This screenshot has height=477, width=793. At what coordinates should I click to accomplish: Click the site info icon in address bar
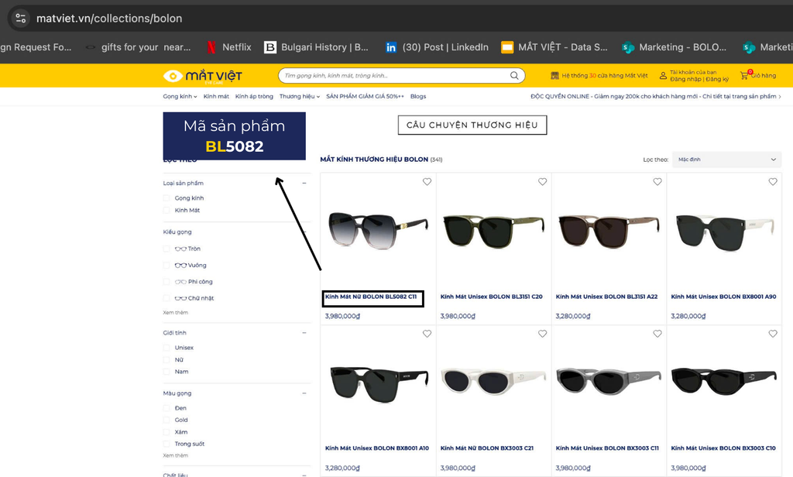(21, 19)
